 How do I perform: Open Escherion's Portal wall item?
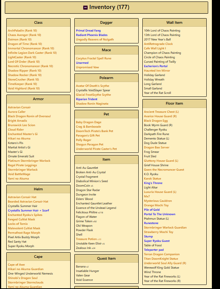coord(156,66)
